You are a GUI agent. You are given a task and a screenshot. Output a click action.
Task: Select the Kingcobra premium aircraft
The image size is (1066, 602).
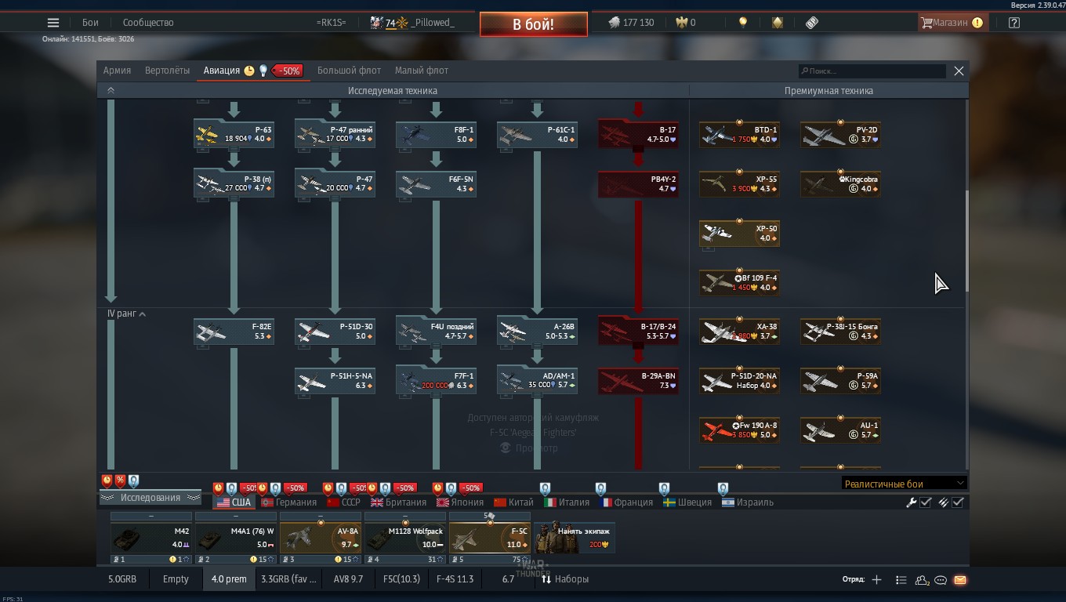840,183
